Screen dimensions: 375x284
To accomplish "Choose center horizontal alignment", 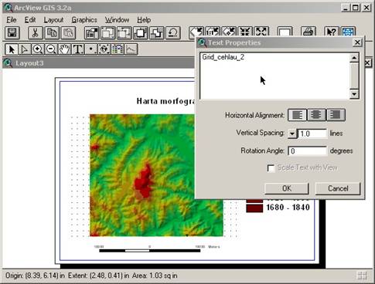I will click(316, 115).
